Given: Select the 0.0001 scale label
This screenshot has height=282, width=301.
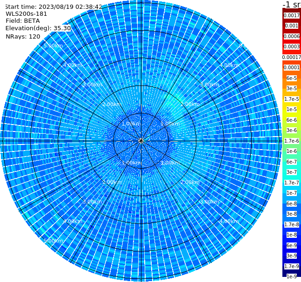Looking at the screenshot, I should pos(292,68).
